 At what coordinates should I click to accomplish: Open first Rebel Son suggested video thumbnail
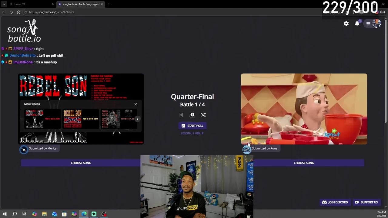click(x=42, y=119)
